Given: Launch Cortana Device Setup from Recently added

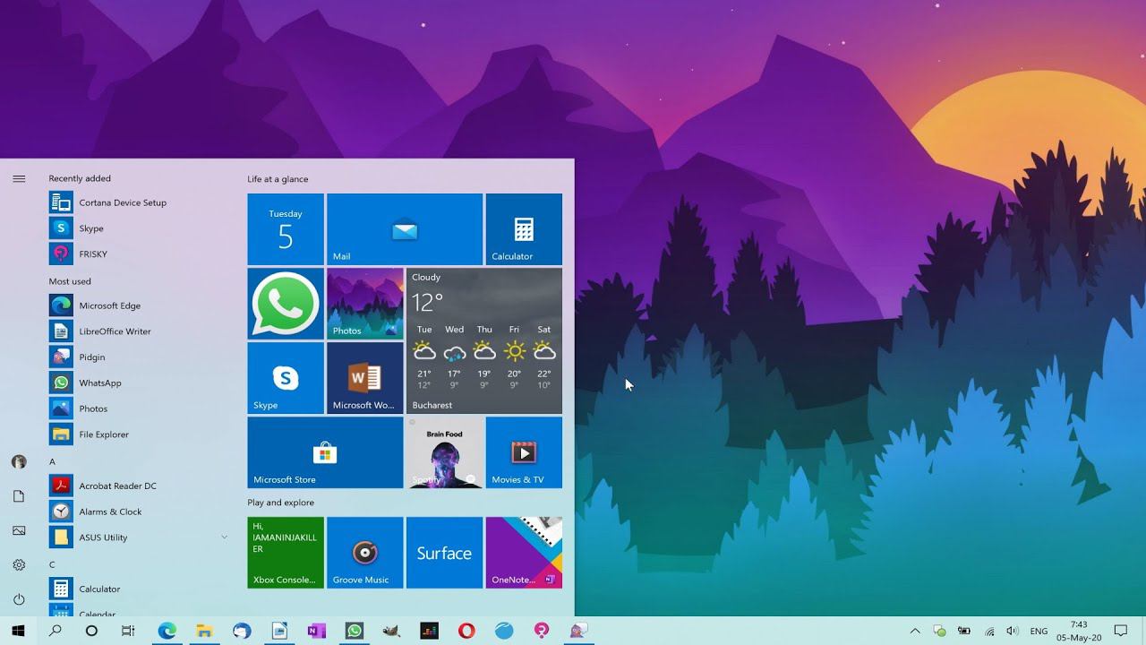Looking at the screenshot, I should pos(140,202).
